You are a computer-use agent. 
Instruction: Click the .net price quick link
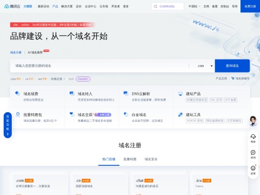pos(42,79)
